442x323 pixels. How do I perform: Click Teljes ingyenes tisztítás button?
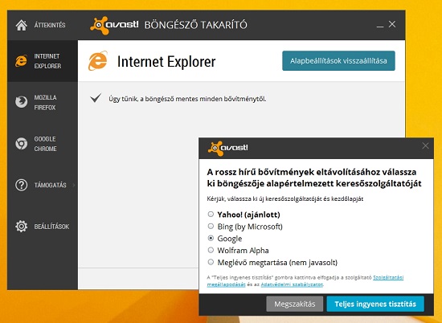tap(375, 304)
